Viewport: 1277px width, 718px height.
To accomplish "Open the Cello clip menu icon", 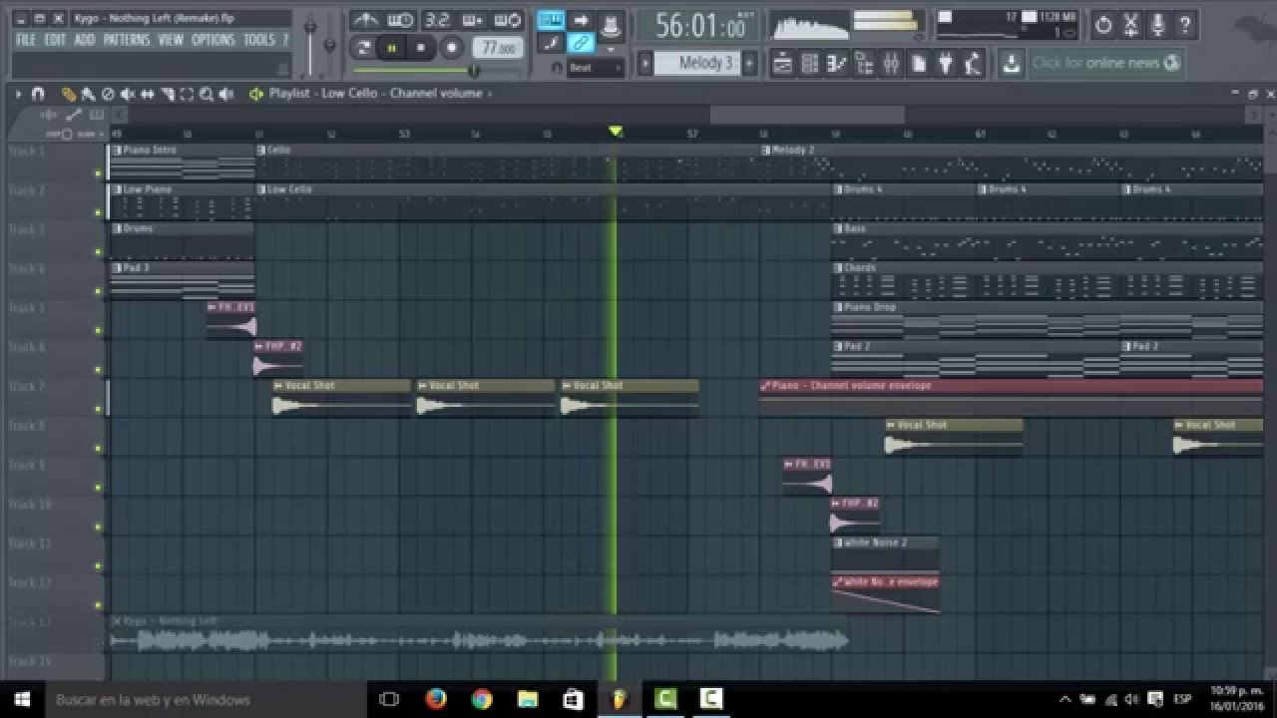I will (260, 150).
